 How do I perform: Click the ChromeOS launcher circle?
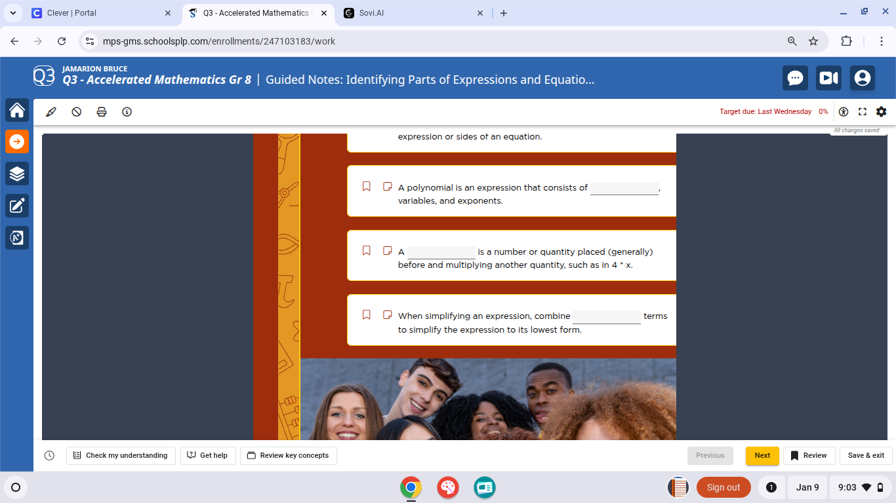coord(16,487)
